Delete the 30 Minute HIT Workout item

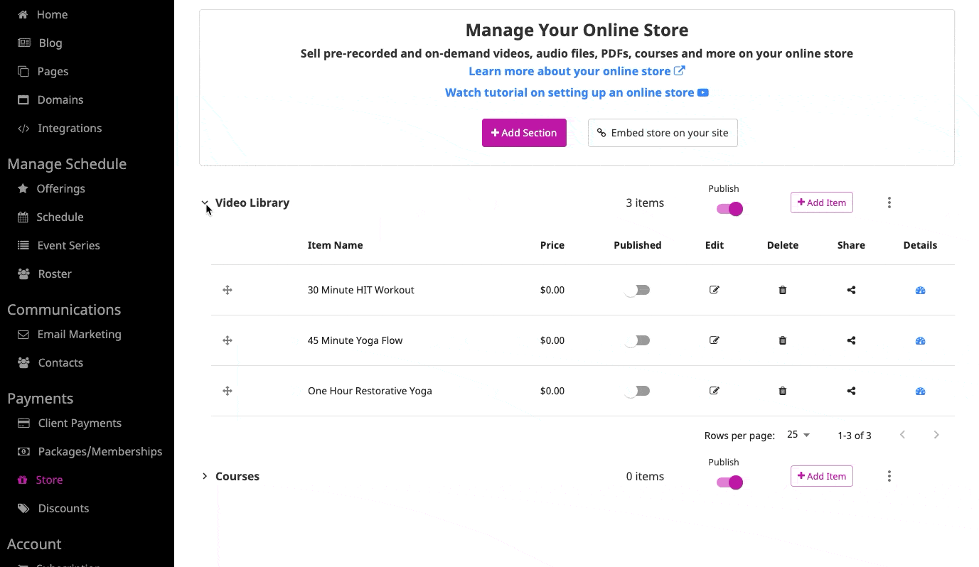pos(783,290)
